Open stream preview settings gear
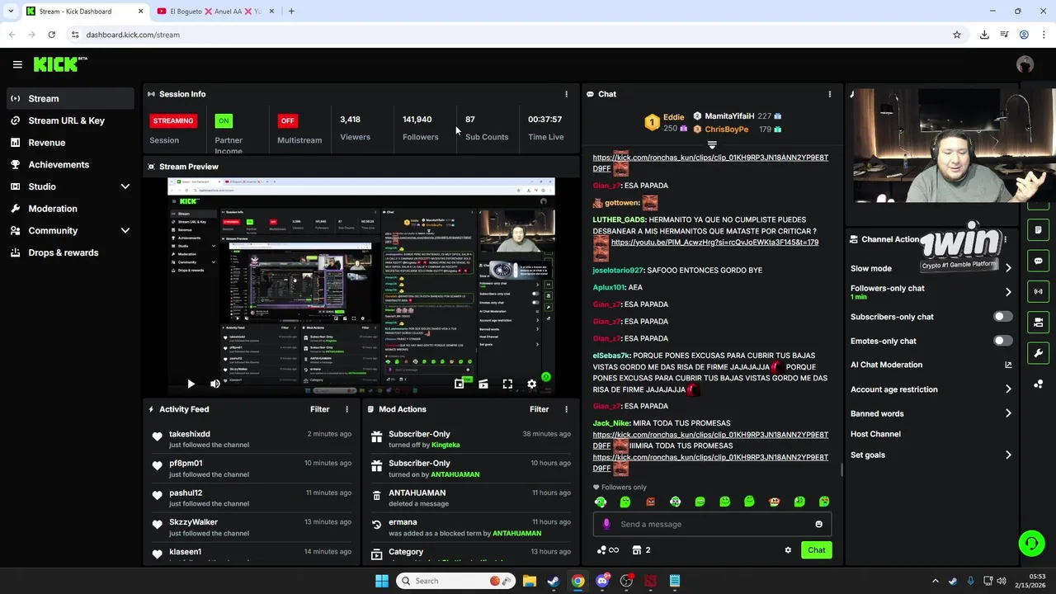This screenshot has height=594, width=1056. (532, 384)
